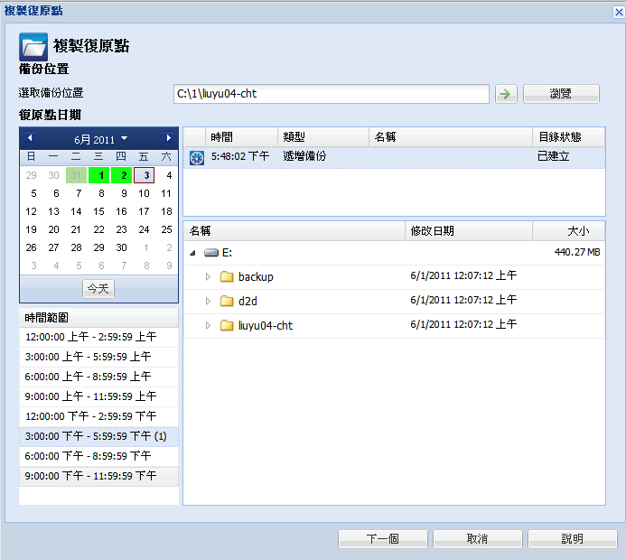Go to next month in calendar
Screen dimensions: 626x559
169,138
